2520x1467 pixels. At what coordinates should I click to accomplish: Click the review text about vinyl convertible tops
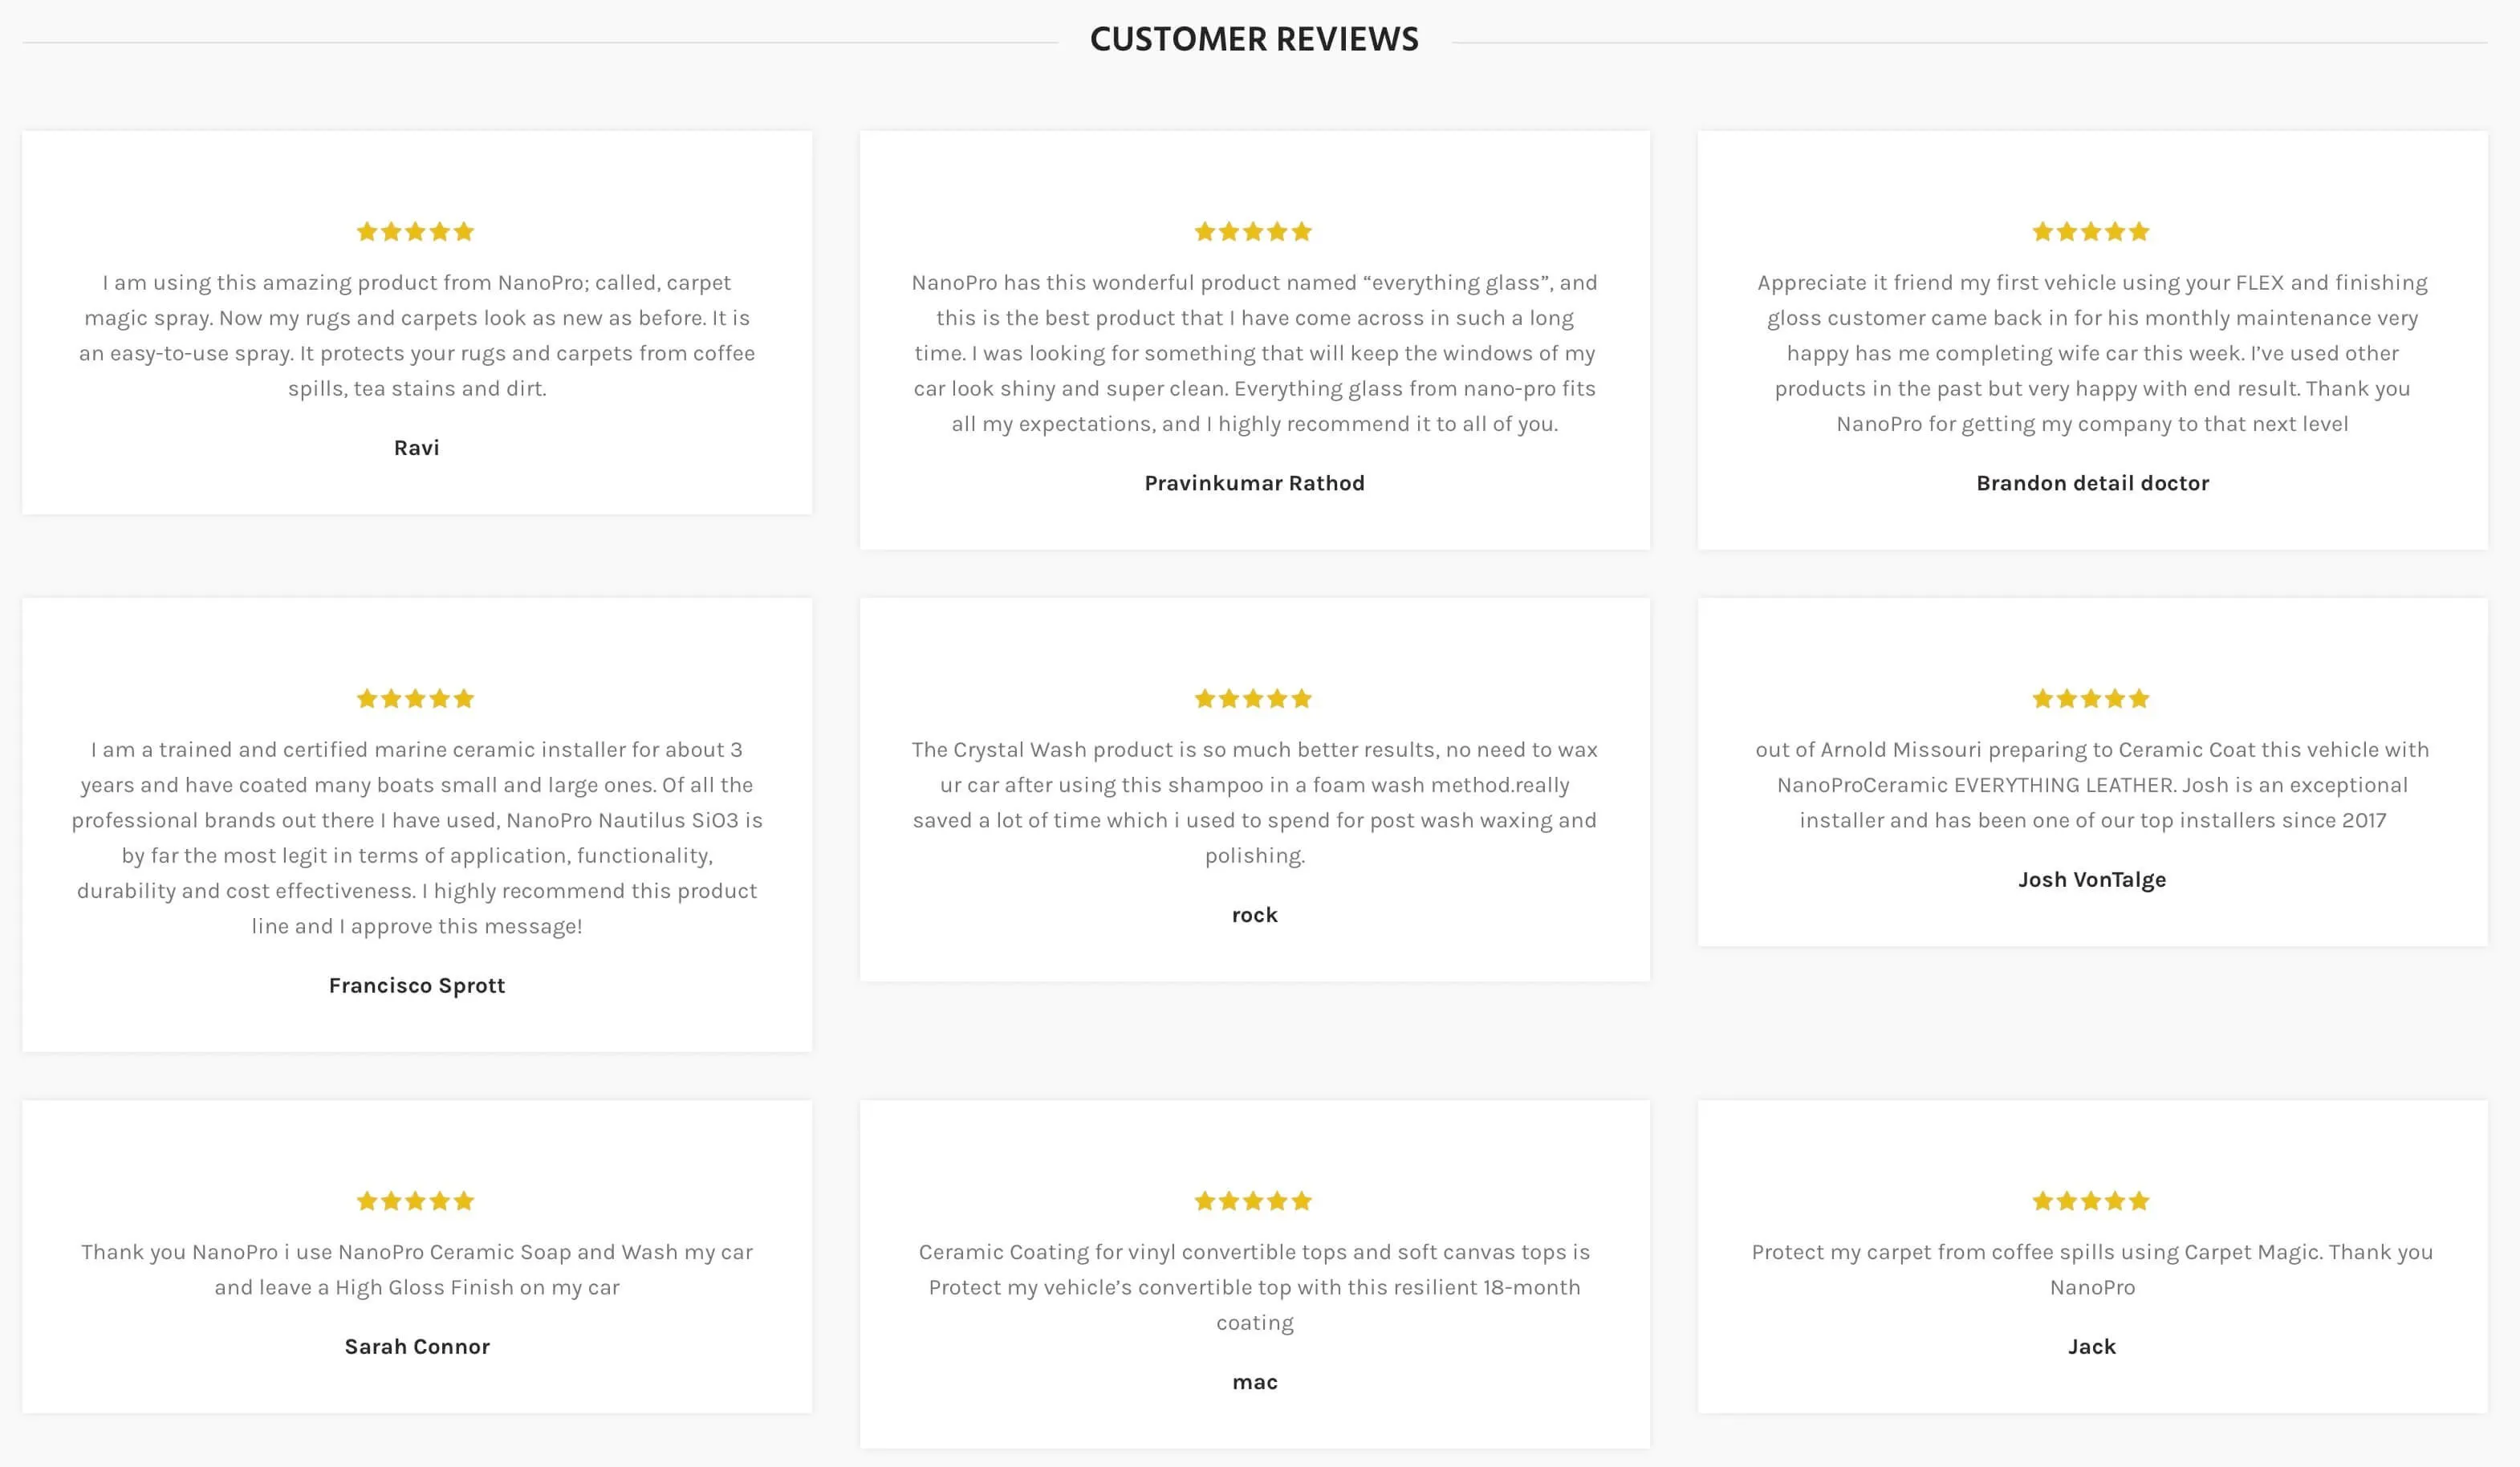coord(1254,1287)
